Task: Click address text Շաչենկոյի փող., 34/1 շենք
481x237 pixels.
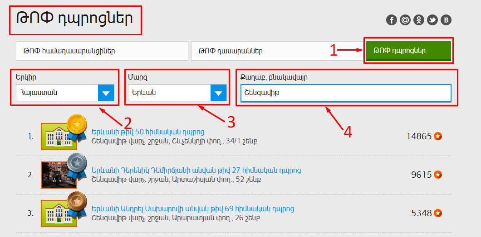Action: click(215, 141)
